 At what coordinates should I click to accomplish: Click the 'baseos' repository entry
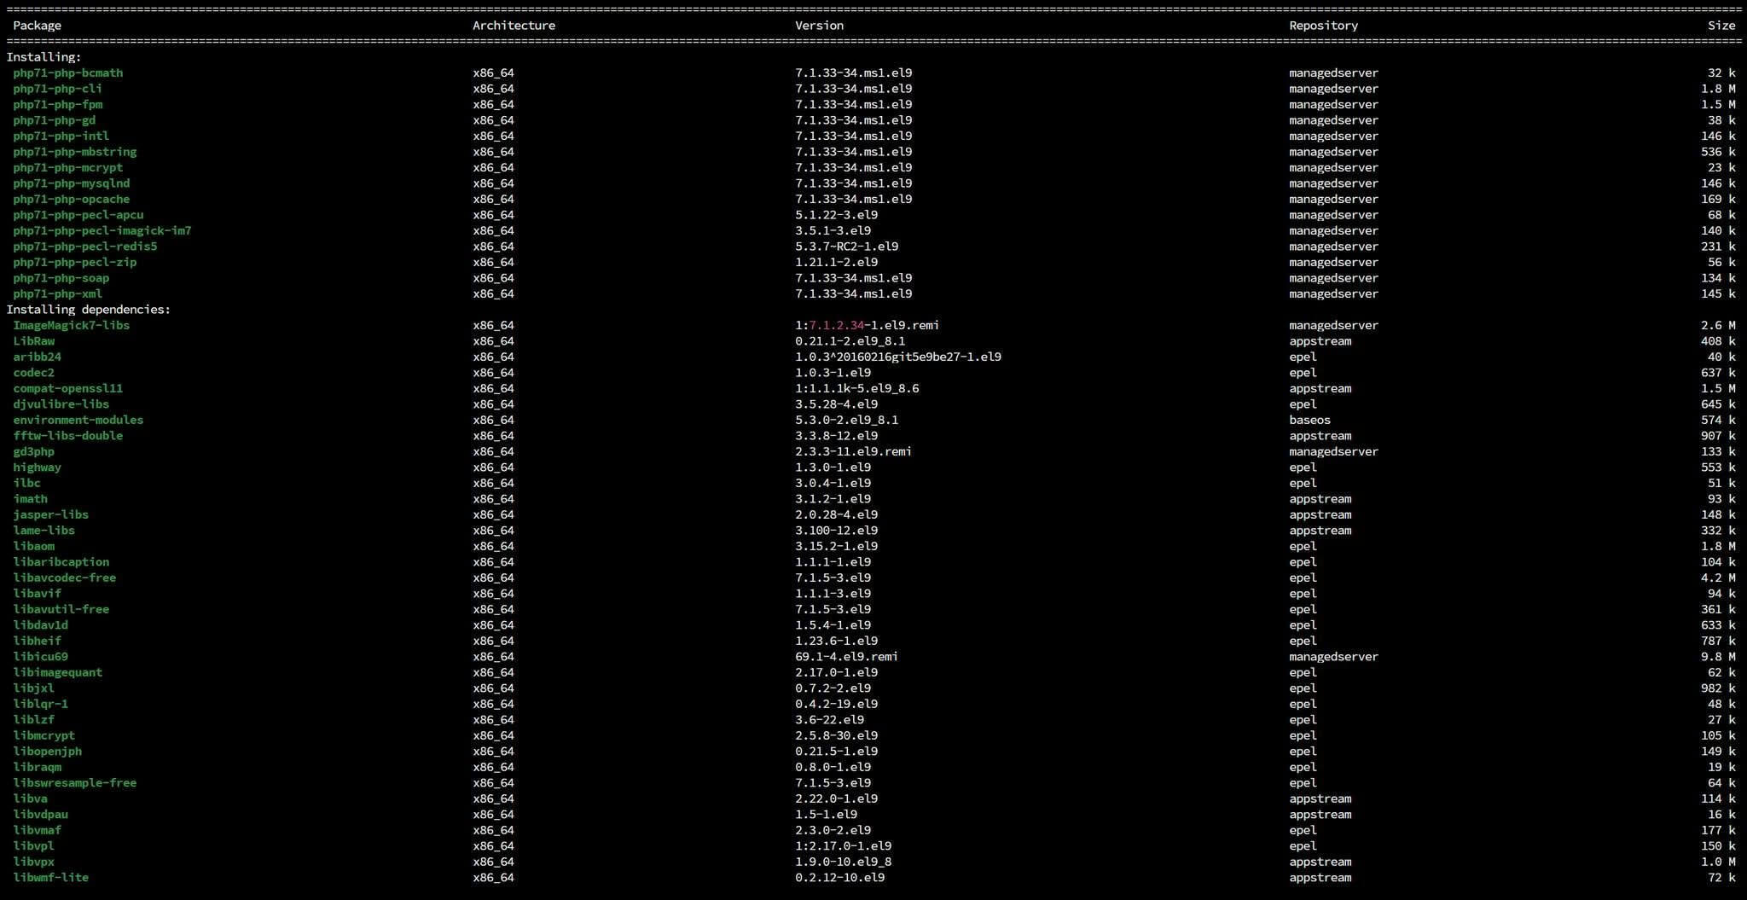1309,421
